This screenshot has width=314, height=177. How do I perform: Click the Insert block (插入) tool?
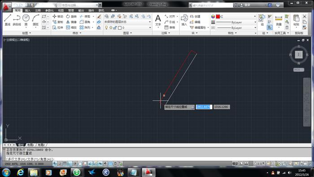click(184, 20)
